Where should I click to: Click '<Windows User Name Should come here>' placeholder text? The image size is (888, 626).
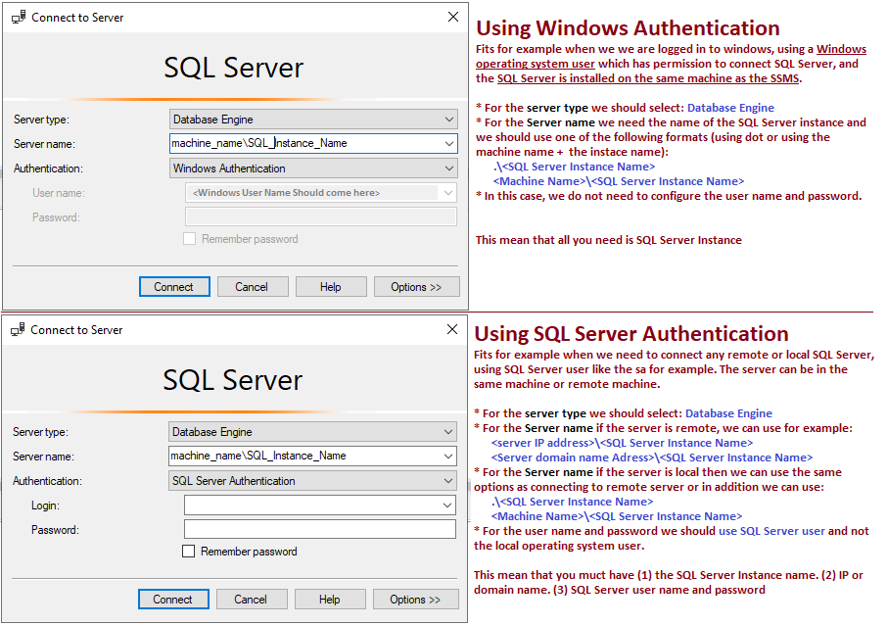click(286, 193)
